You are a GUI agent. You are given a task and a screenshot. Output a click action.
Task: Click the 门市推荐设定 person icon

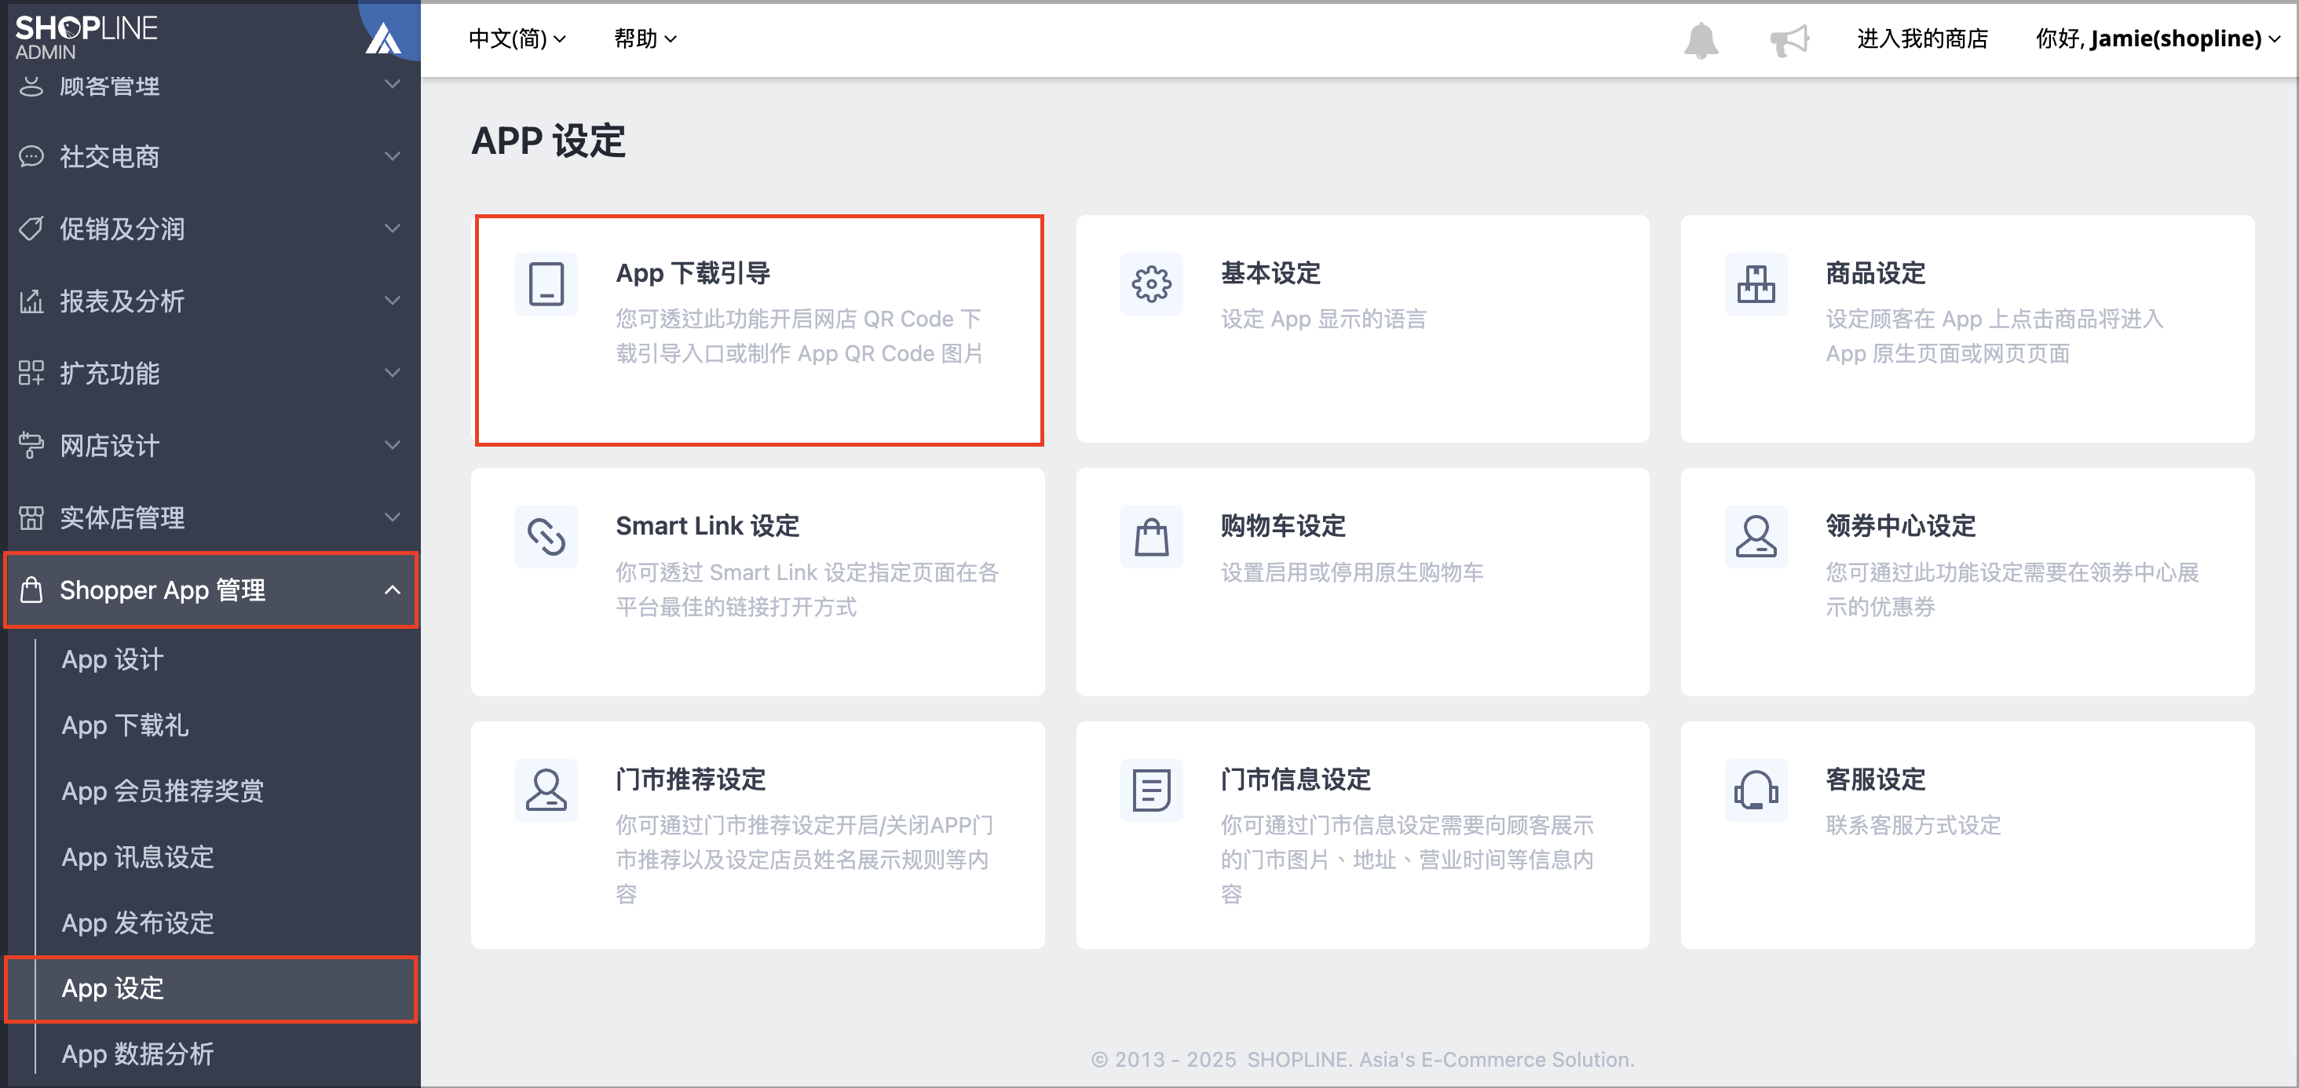[x=546, y=790]
